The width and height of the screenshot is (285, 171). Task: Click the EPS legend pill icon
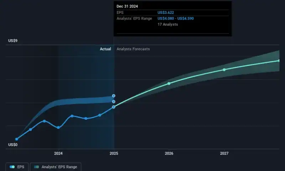[12, 167]
